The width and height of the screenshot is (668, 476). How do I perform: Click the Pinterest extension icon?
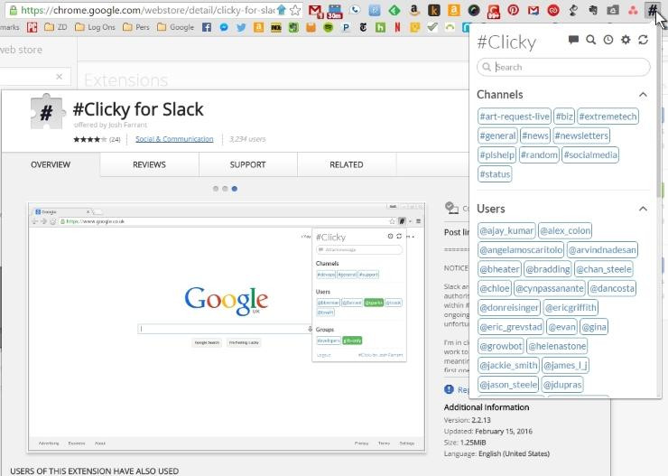pyautogui.click(x=514, y=10)
